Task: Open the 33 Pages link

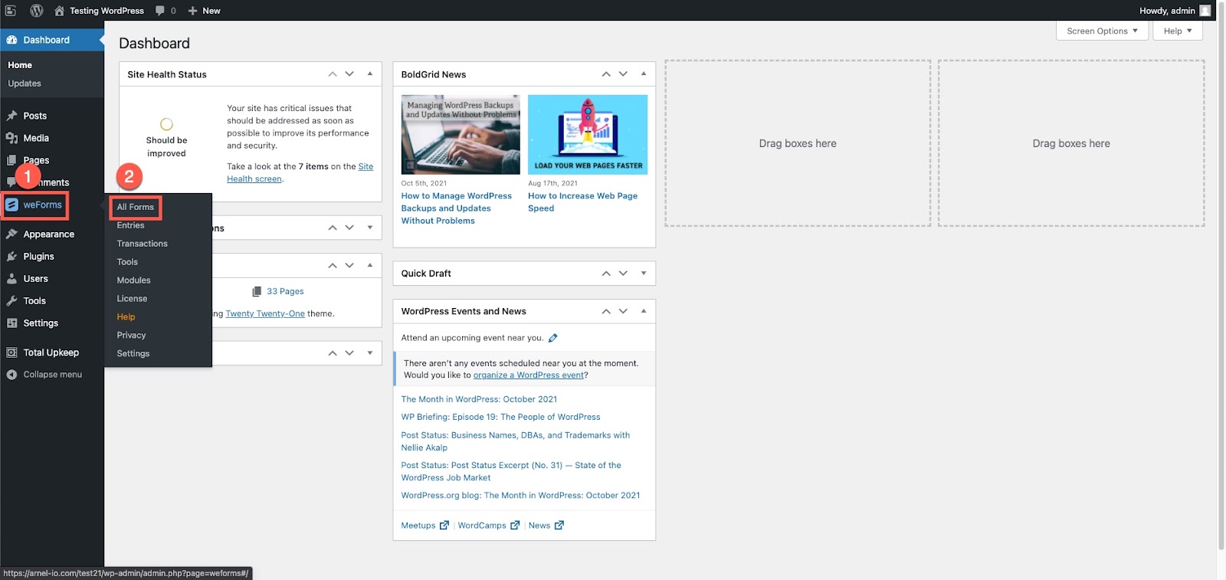Action: click(285, 292)
